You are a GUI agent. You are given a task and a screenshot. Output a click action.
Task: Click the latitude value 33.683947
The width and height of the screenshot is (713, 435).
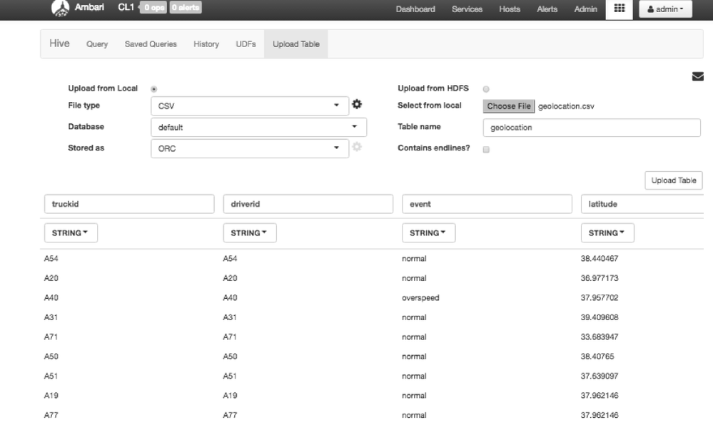[x=600, y=337]
